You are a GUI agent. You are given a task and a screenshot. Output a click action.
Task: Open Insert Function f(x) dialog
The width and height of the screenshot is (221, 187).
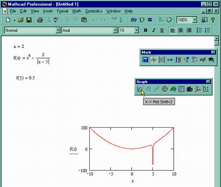point(133,20)
